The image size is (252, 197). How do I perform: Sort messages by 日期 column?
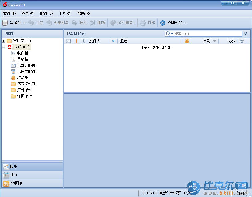pyautogui.click(x=207, y=41)
